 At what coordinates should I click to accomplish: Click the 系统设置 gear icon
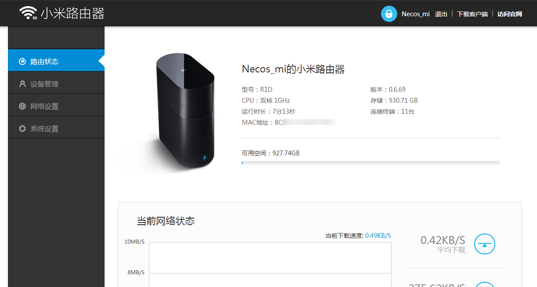click(x=22, y=129)
